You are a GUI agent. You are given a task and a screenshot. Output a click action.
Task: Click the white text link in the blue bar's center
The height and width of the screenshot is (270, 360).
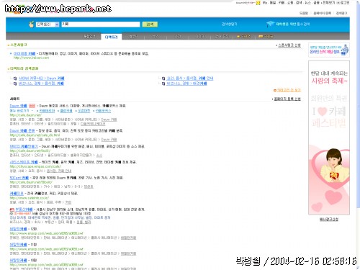pyautogui.click(x=229, y=24)
